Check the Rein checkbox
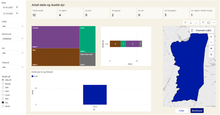Image resolution: width=220 pixels, height=115 pixels. [3, 99]
